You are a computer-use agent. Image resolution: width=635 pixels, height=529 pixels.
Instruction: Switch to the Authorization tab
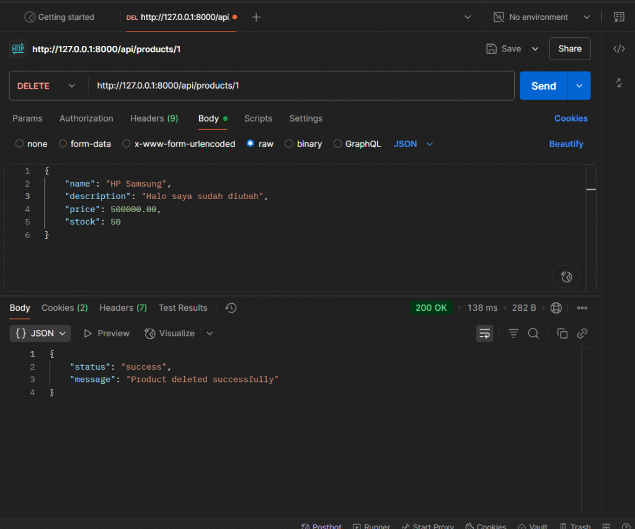(x=86, y=118)
